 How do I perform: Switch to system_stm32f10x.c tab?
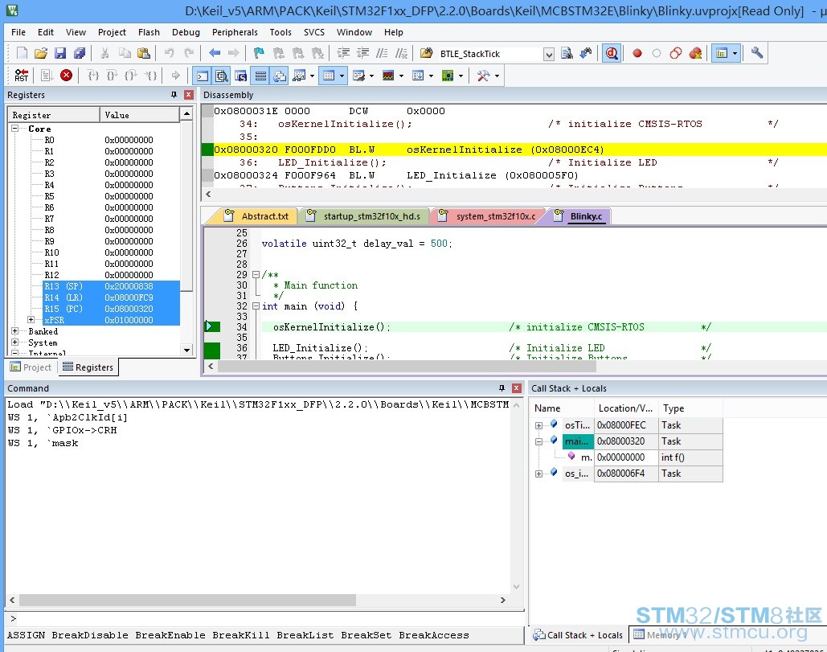(x=488, y=216)
